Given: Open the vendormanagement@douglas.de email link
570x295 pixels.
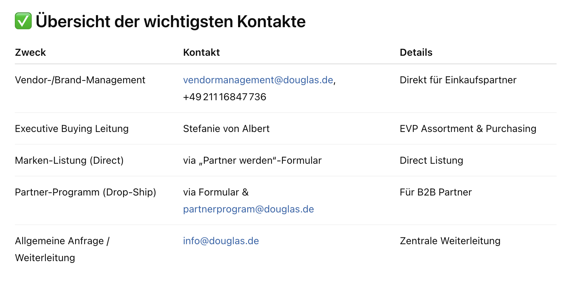Looking at the screenshot, I should click(258, 80).
